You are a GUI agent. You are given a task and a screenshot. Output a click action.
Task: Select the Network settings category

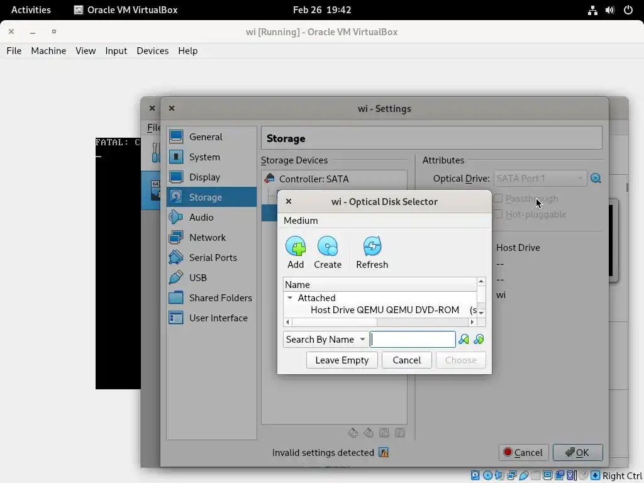pos(211,237)
